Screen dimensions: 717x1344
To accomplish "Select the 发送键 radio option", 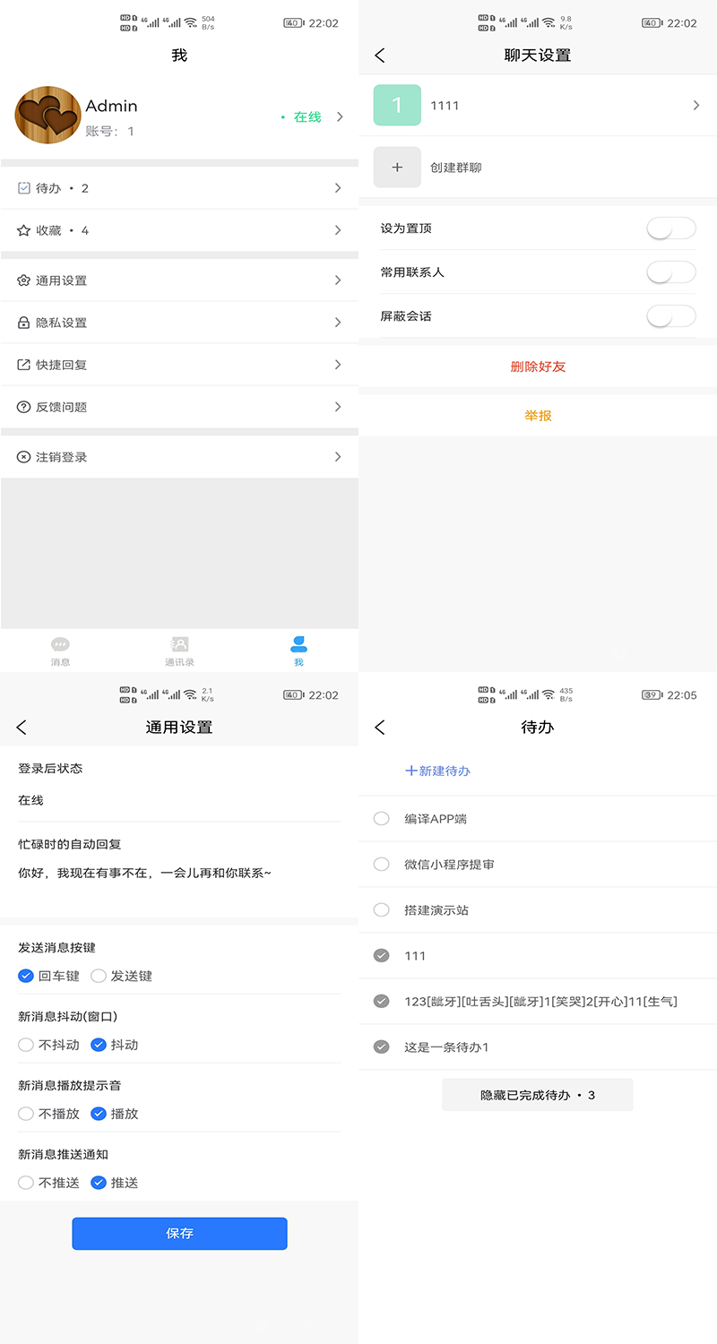I will [99, 976].
